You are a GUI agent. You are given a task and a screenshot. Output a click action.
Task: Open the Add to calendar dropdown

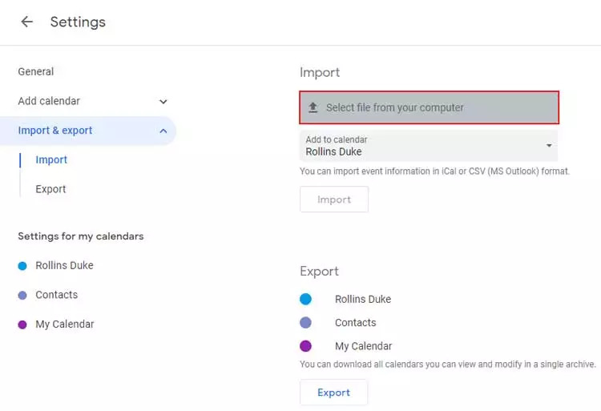coord(429,146)
